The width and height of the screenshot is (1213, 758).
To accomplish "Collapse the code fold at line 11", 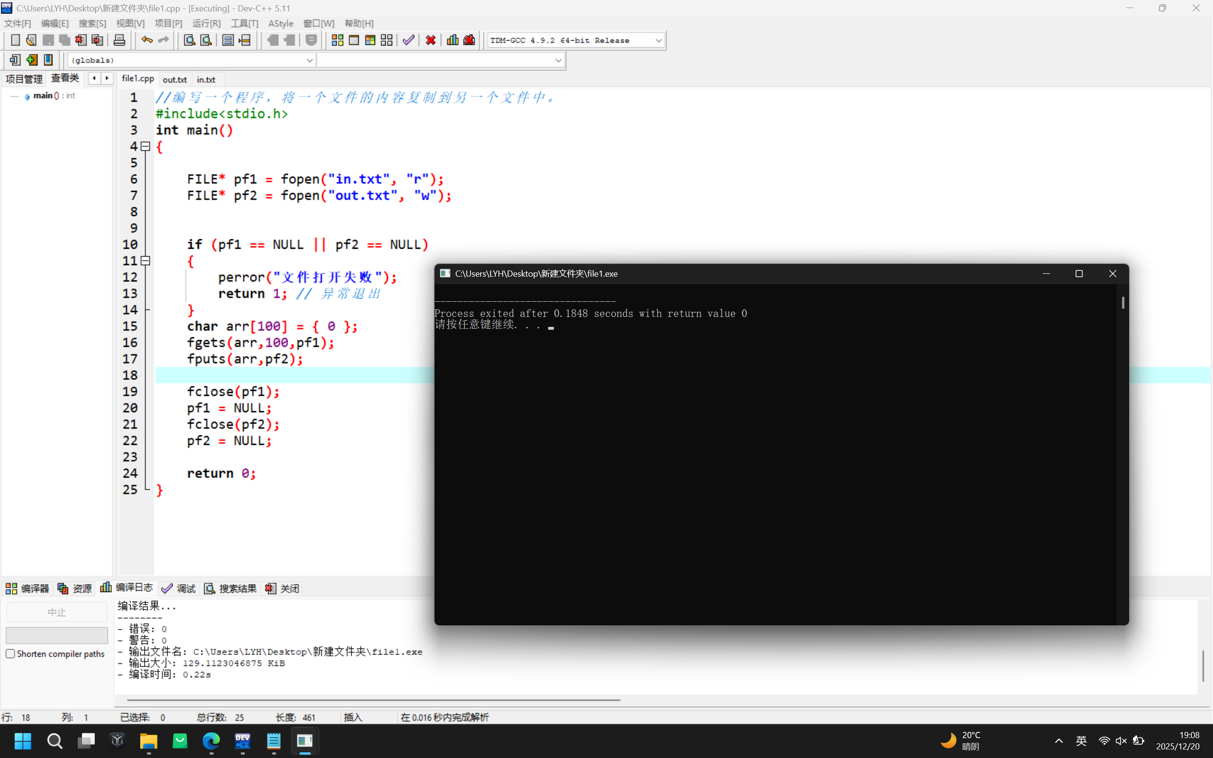I will point(145,261).
